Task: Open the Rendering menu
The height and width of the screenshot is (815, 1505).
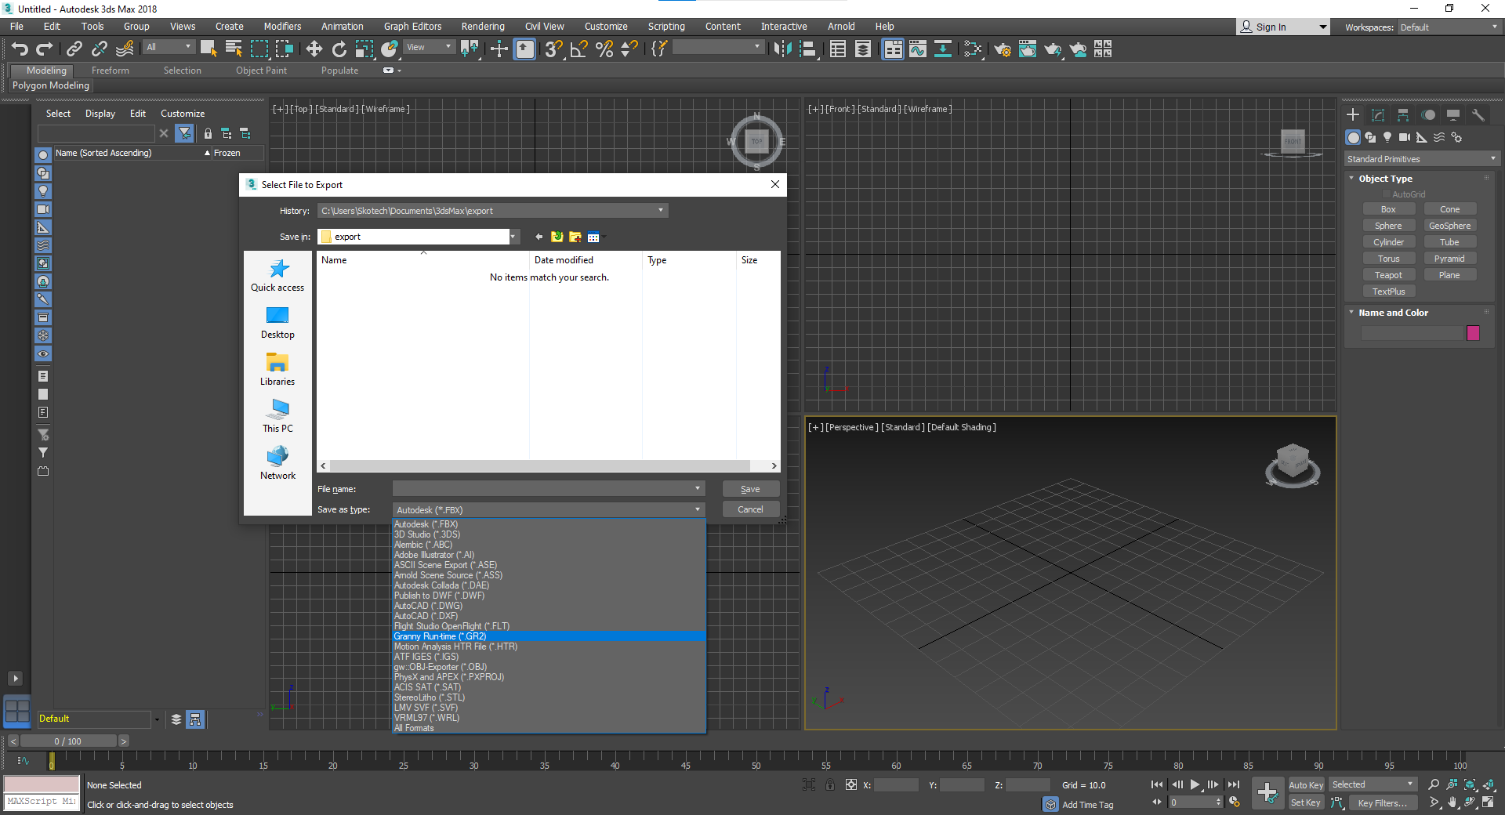Action: pyautogui.click(x=483, y=27)
